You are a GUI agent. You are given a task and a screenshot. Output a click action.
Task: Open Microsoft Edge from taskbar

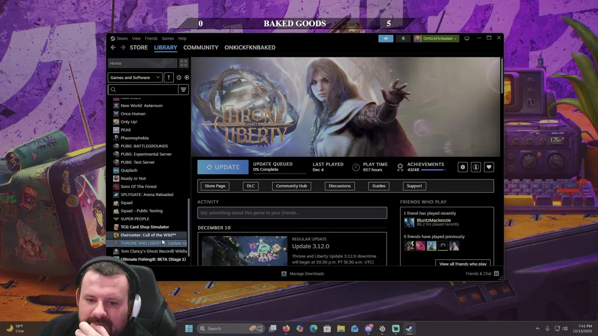(313, 329)
